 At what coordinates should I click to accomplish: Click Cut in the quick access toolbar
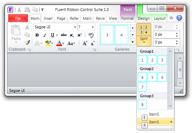click(19, 10)
